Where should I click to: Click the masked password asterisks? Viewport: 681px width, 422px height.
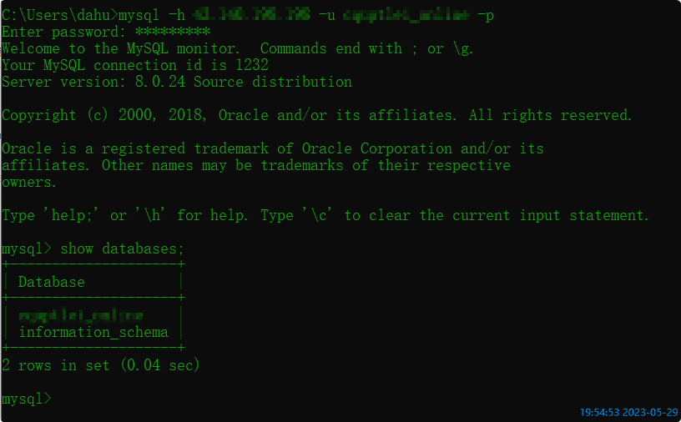click(173, 32)
